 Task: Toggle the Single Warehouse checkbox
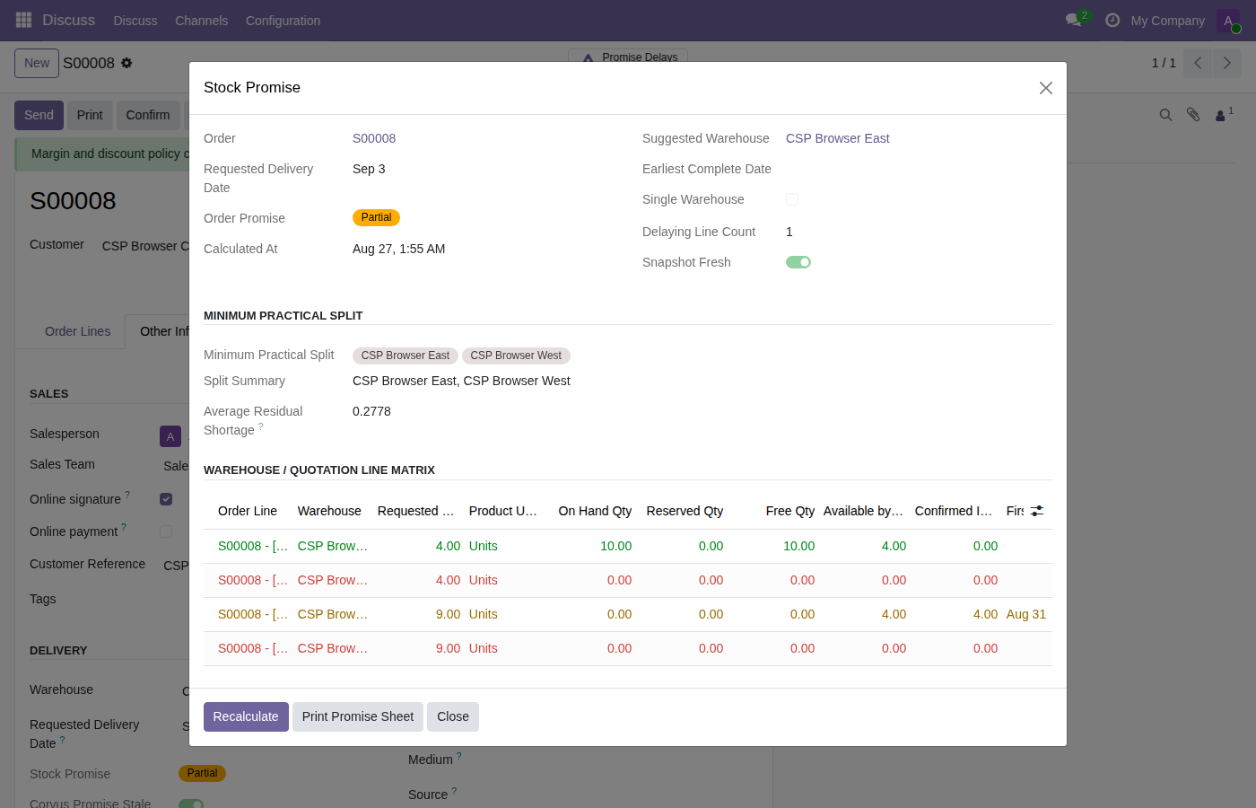coord(792,199)
